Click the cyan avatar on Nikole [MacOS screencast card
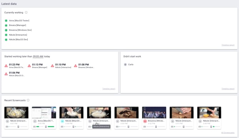 [62, 121]
